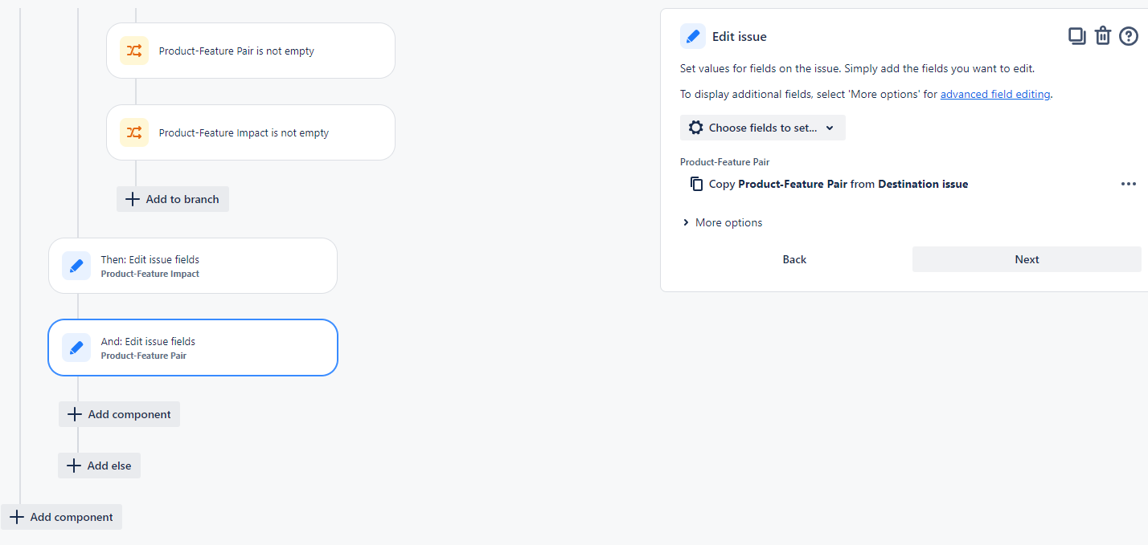Click the shuffle icon on Product-Feature Impact condition

tap(134, 132)
